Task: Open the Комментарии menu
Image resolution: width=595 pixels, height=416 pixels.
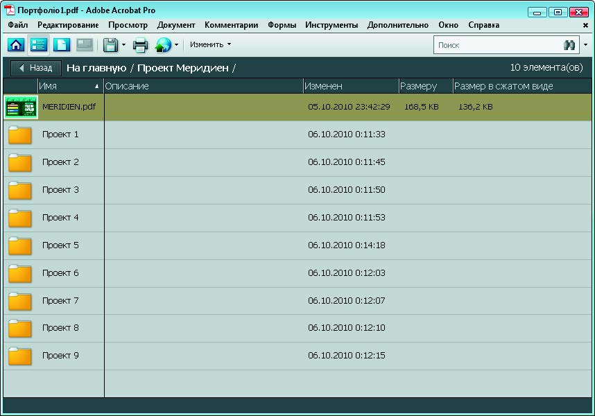Action: (x=231, y=25)
